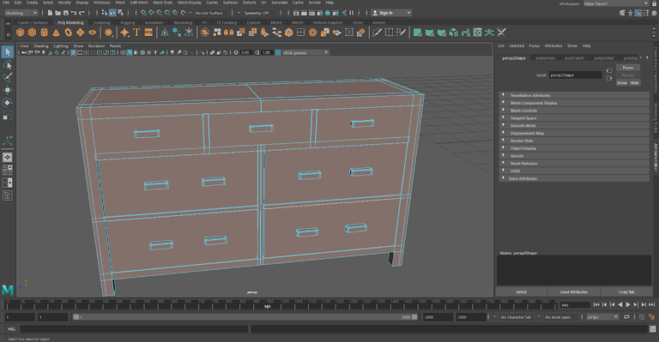
Task: Toggle select-by-object-type mode button
Action: click(112, 13)
